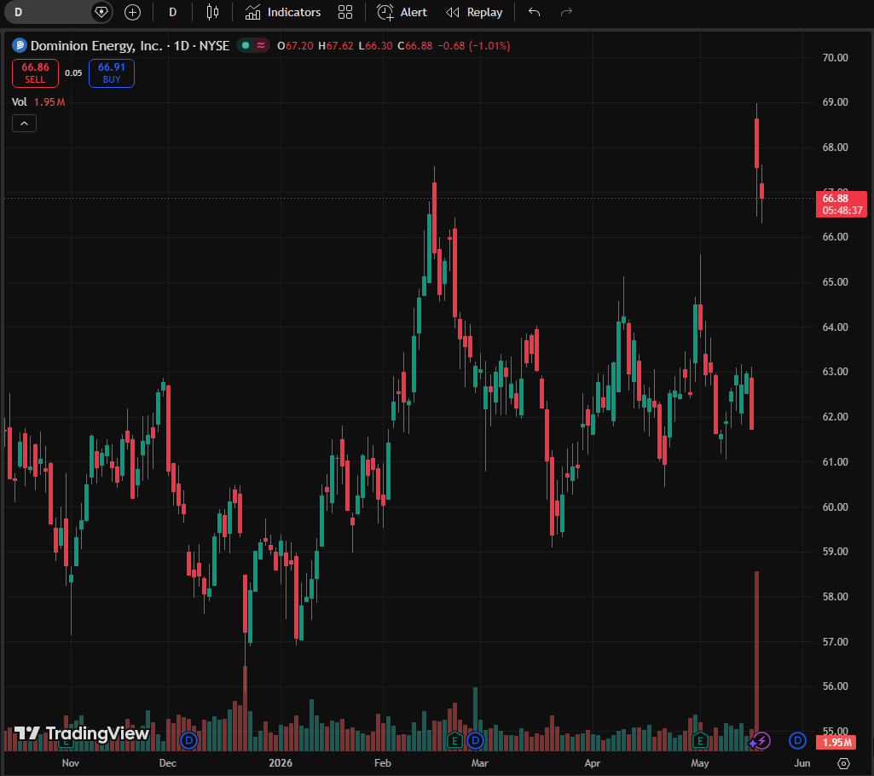Click the diamond quick-search icon in symbol box

click(x=101, y=12)
